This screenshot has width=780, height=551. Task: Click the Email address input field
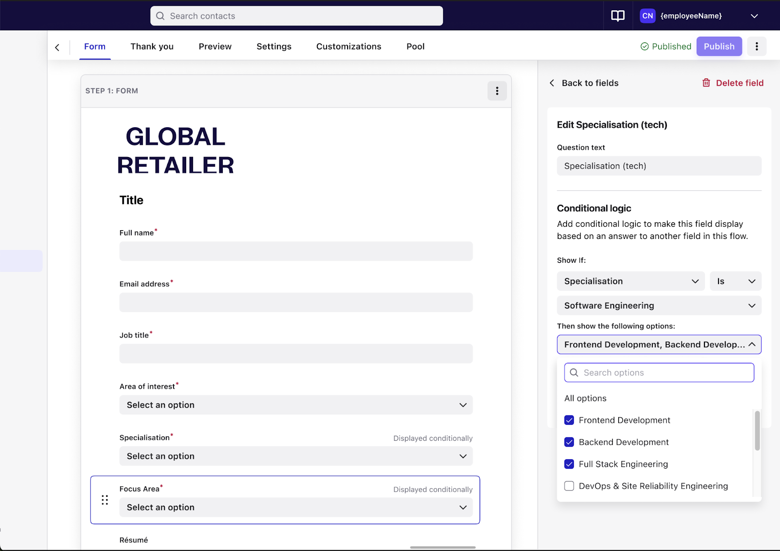click(296, 302)
